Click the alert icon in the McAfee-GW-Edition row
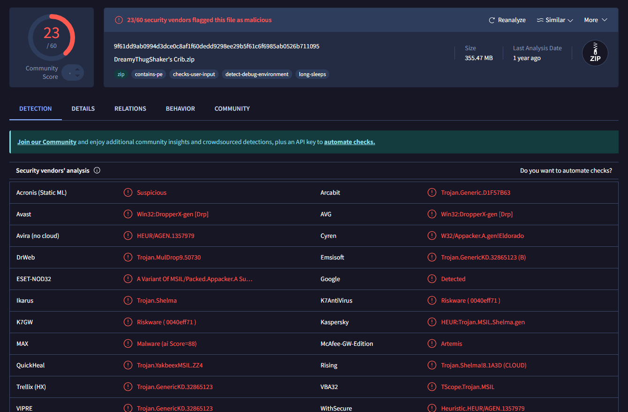This screenshot has height=412, width=628. pos(432,343)
